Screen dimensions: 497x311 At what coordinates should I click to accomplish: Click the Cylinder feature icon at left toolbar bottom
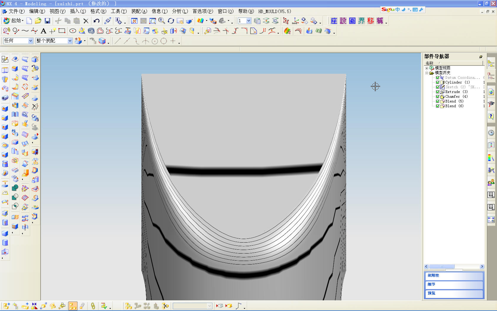pos(5,243)
